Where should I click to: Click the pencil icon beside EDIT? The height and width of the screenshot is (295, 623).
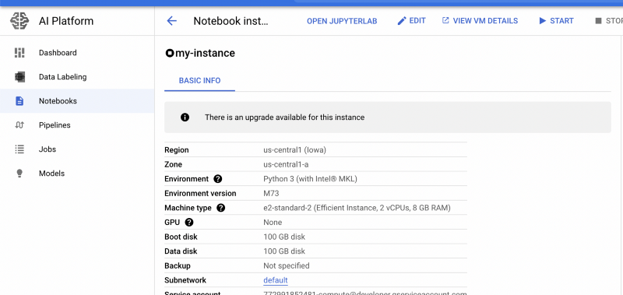click(402, 21)
